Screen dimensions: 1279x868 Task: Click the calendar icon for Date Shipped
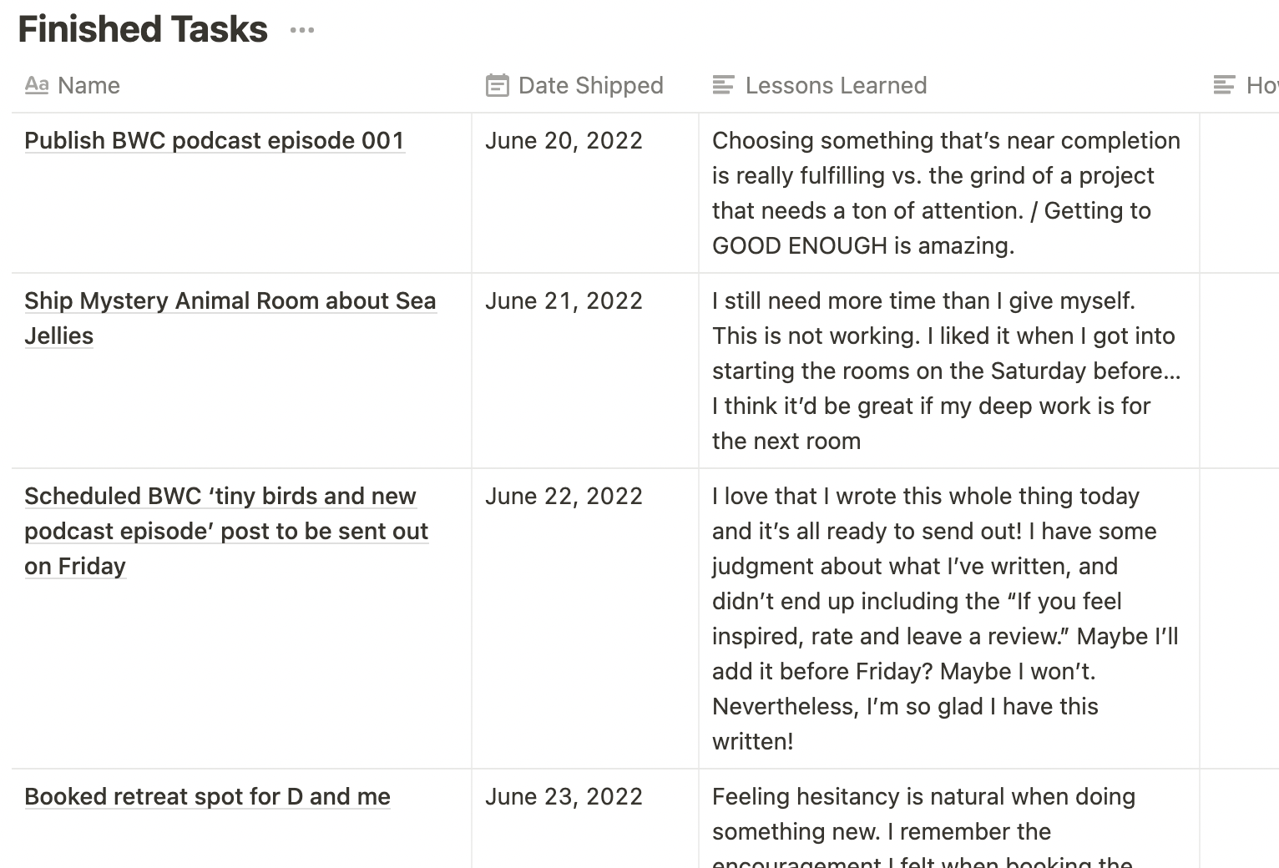pos(497,85)
